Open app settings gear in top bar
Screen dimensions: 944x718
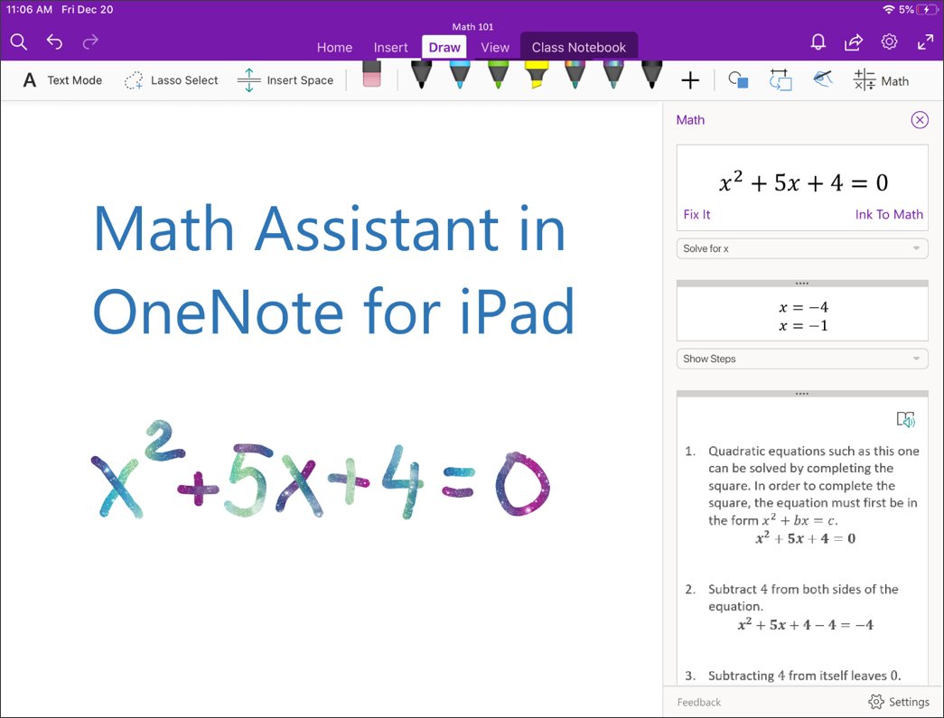889,42
